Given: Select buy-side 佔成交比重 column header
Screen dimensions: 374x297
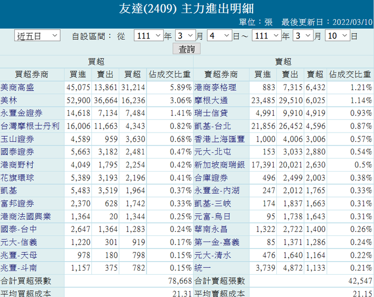Looking at the screenshot, I should pyautogui.click(x=169, y=75).
